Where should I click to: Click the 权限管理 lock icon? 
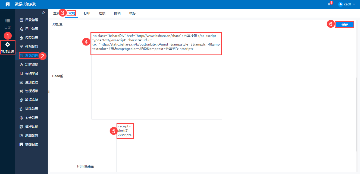[21, 38]
